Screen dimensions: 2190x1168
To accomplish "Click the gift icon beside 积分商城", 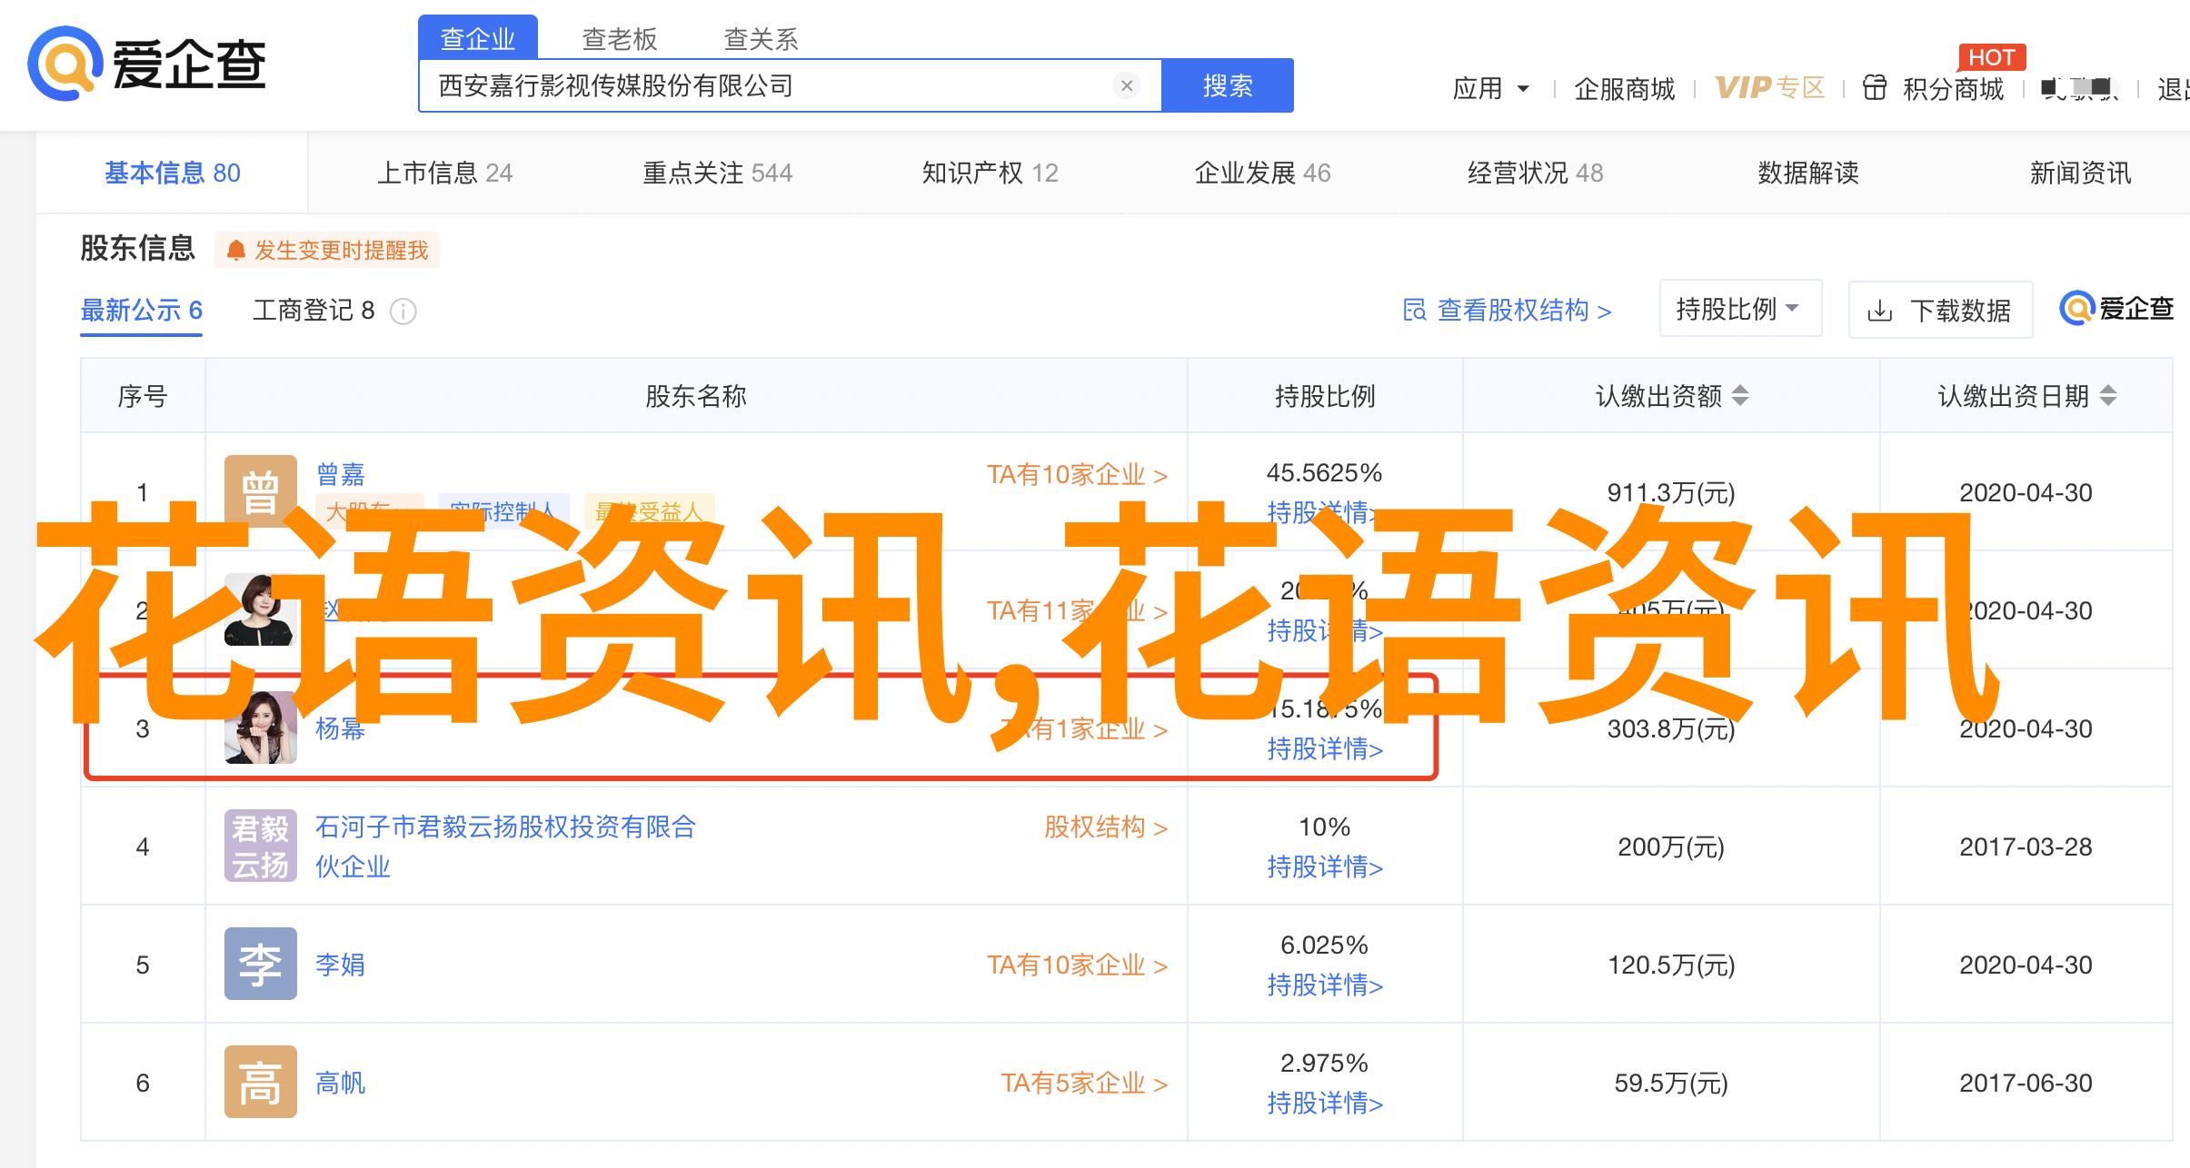I will [1875, 87].
